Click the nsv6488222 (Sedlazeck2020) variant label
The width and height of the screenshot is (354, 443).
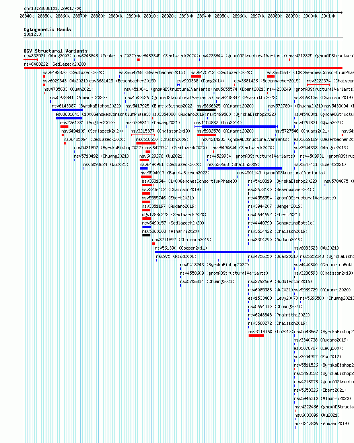point(55,64)
